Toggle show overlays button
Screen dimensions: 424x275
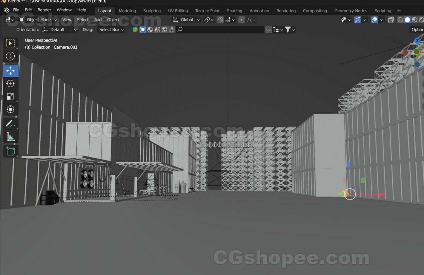[374, 20]
